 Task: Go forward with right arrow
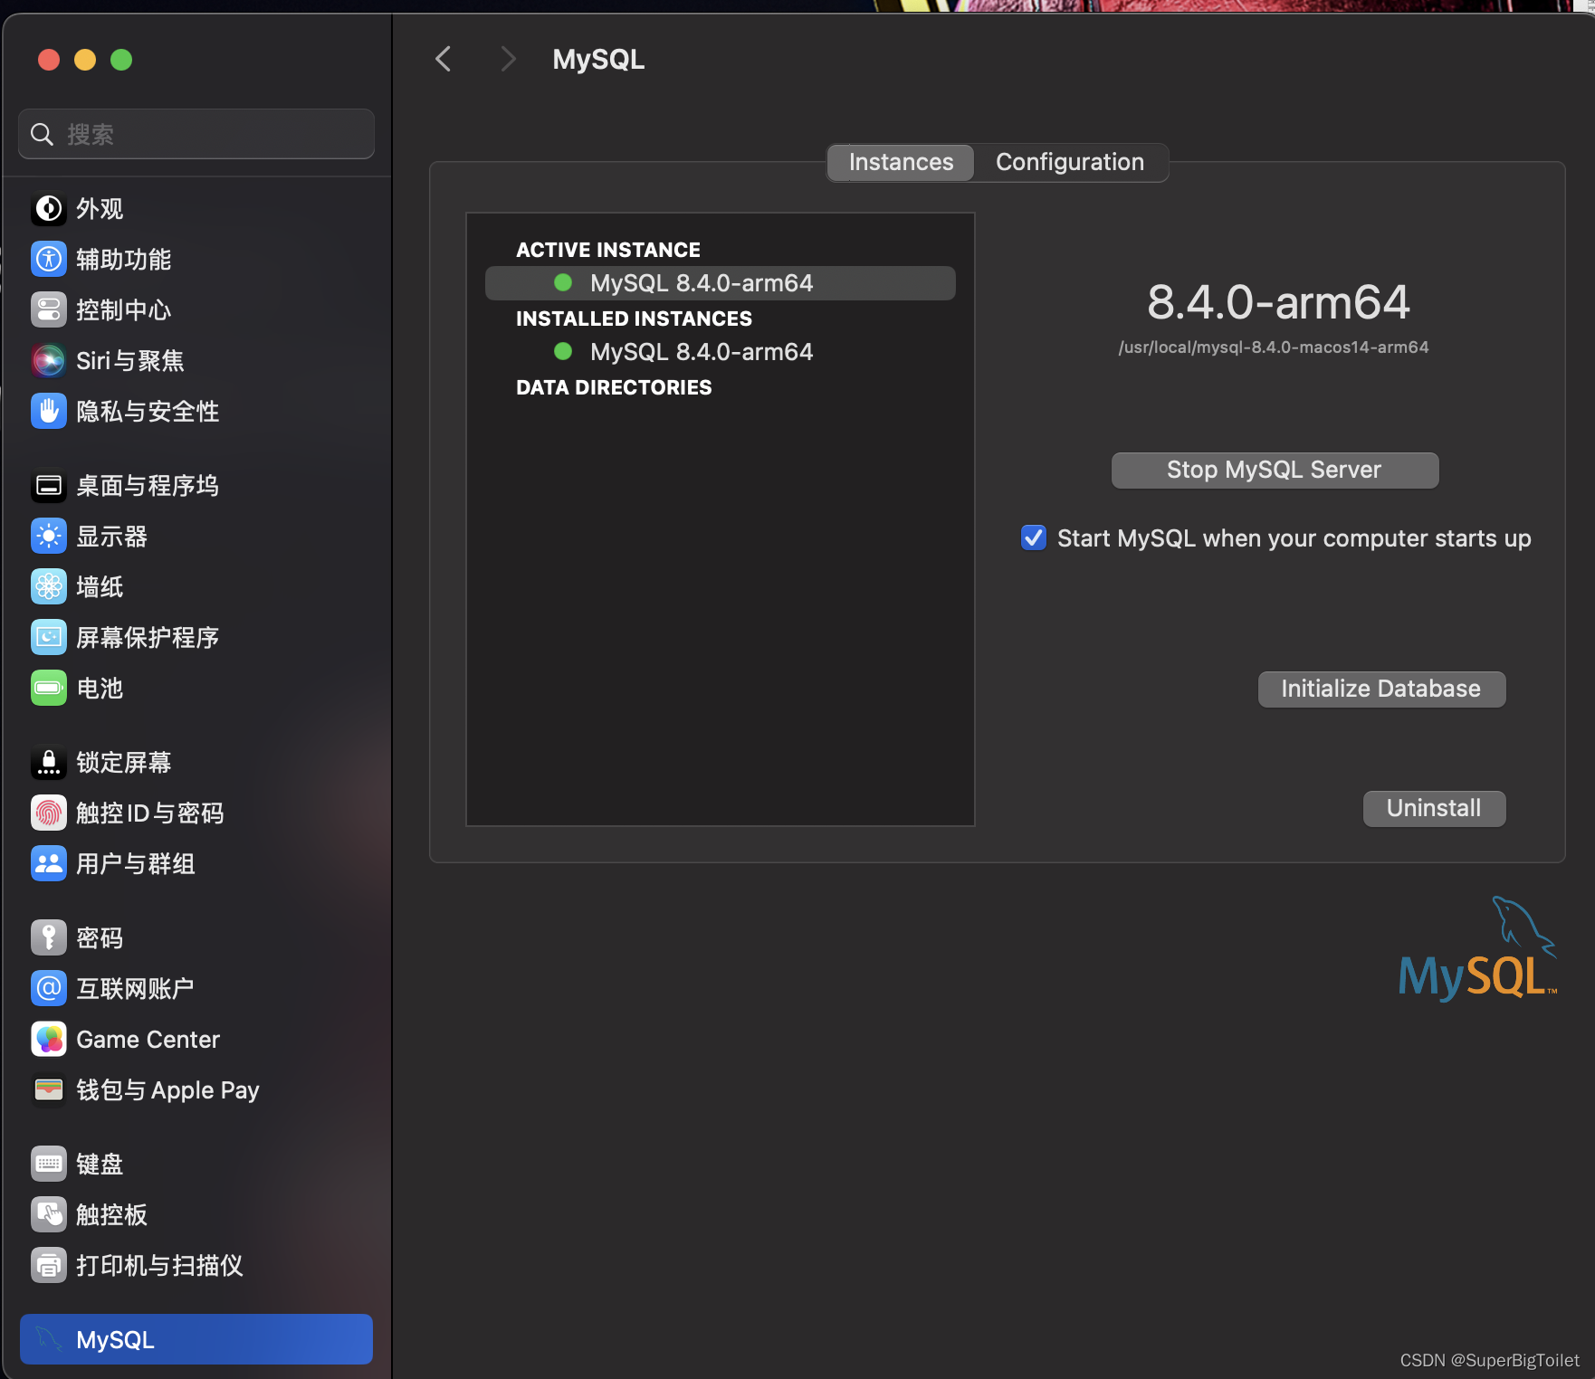(x=509, y=60)
